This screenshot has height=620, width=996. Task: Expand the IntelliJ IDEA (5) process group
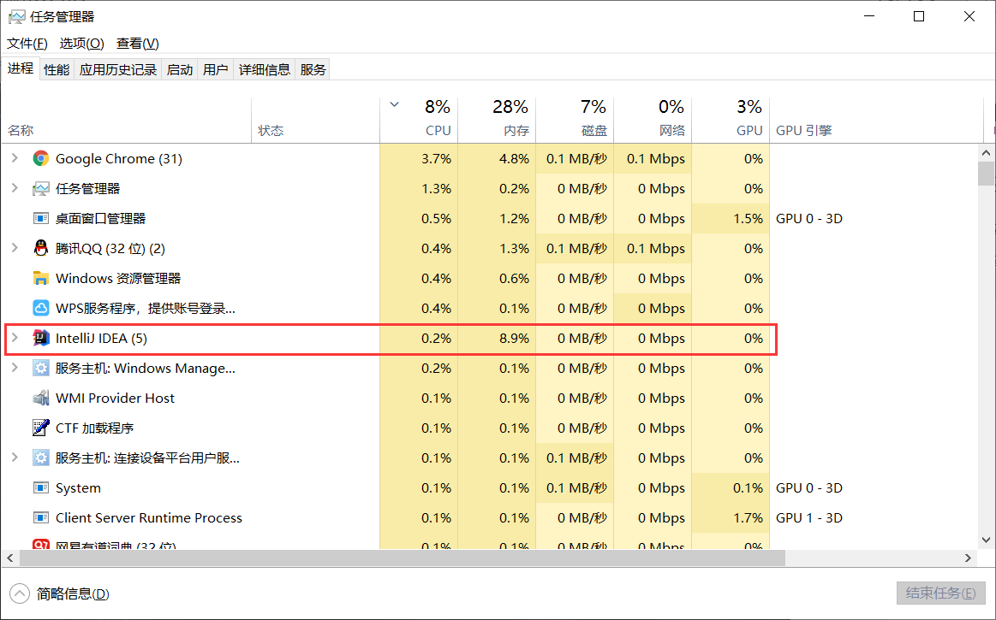pyautogui.click(x=15, y=338)
